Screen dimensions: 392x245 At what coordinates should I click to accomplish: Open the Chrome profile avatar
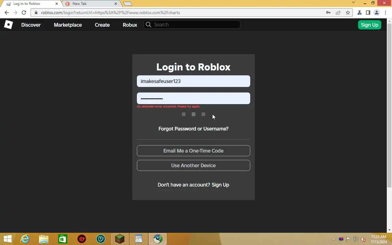377,13
